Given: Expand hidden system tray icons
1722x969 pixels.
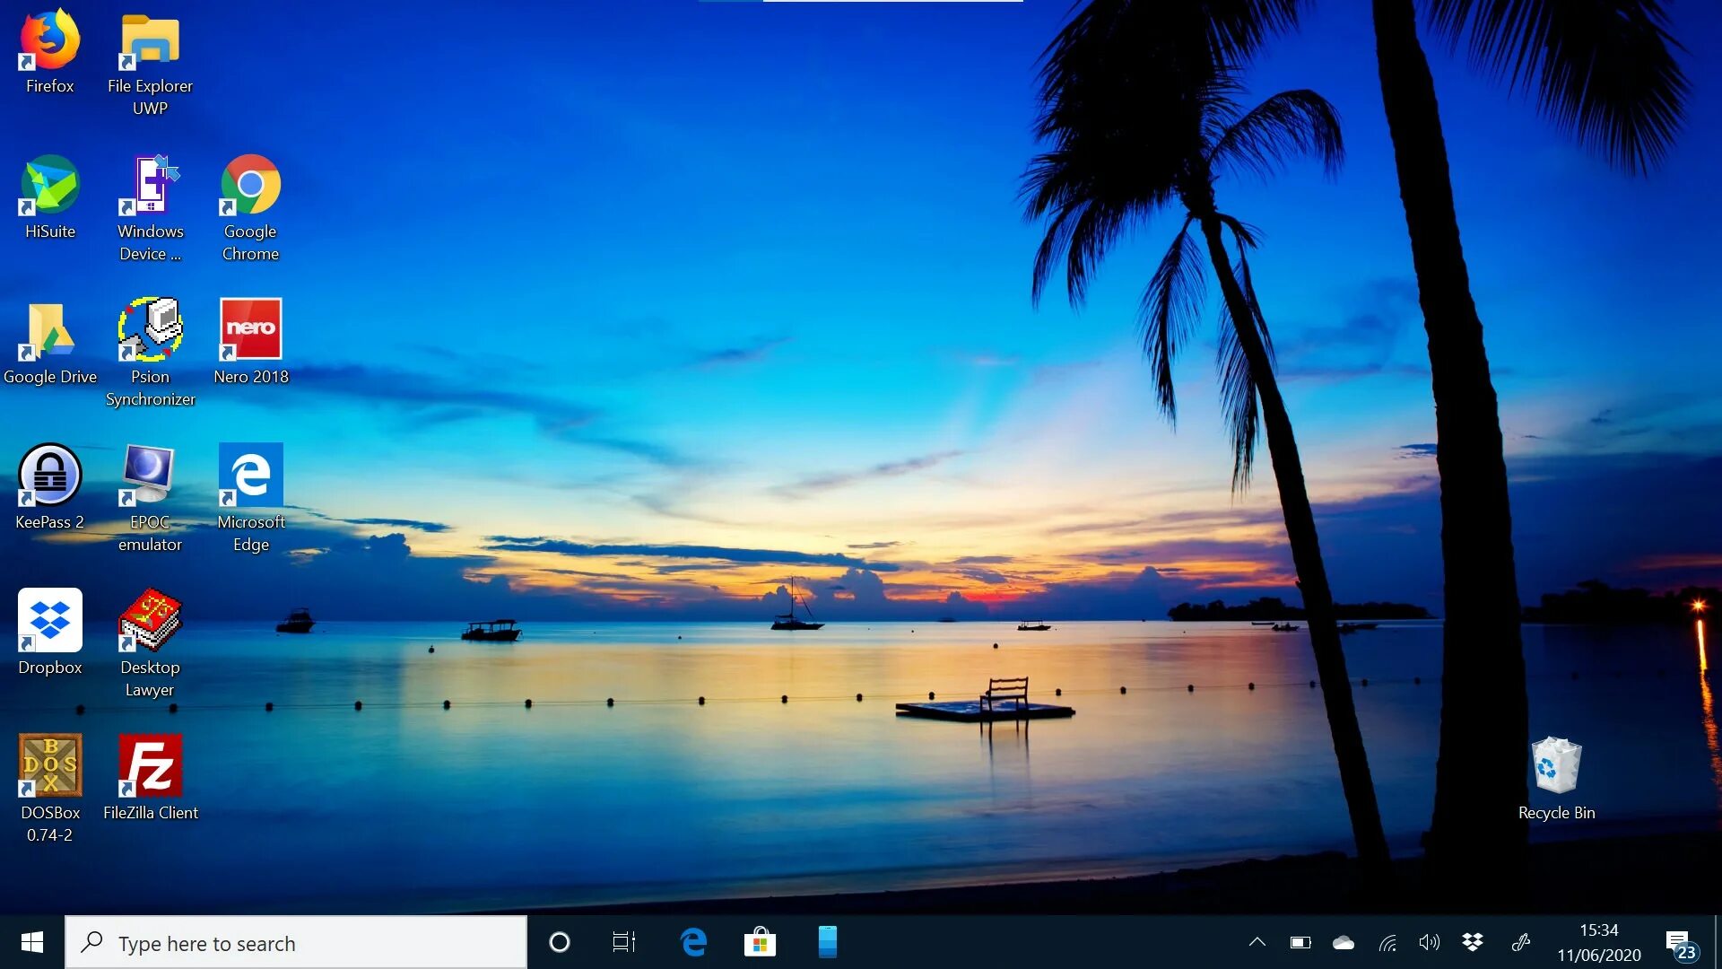Looking at the screenshot, I should 1257,942.
